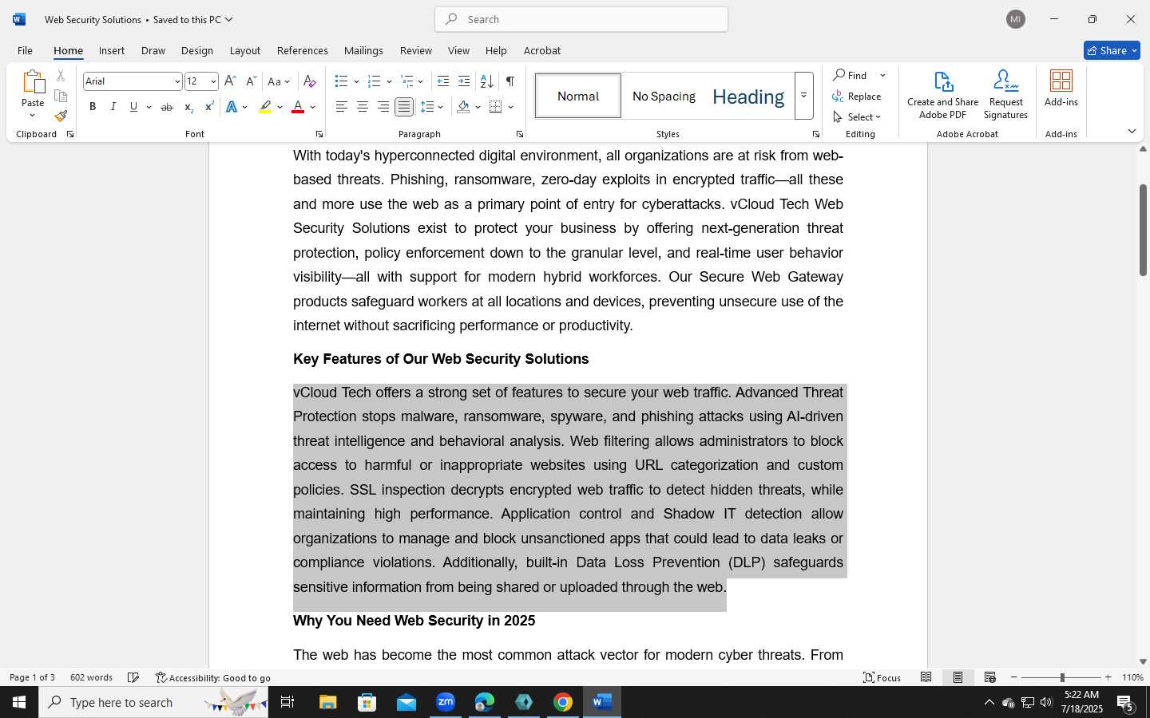Open the Add-ins gallery
Image resolution: width=1150 pixels, height=718 pixels.
(x=1061, y=88)
